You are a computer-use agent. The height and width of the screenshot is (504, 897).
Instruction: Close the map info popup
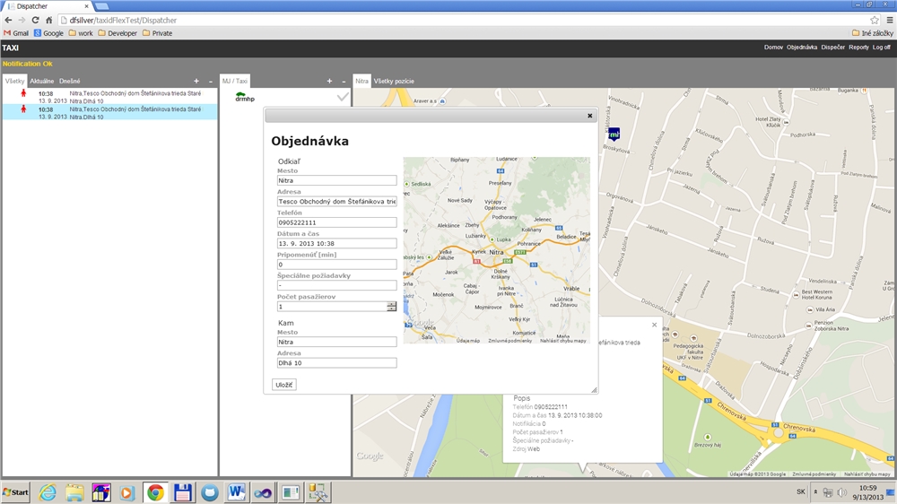pos(655,325)
